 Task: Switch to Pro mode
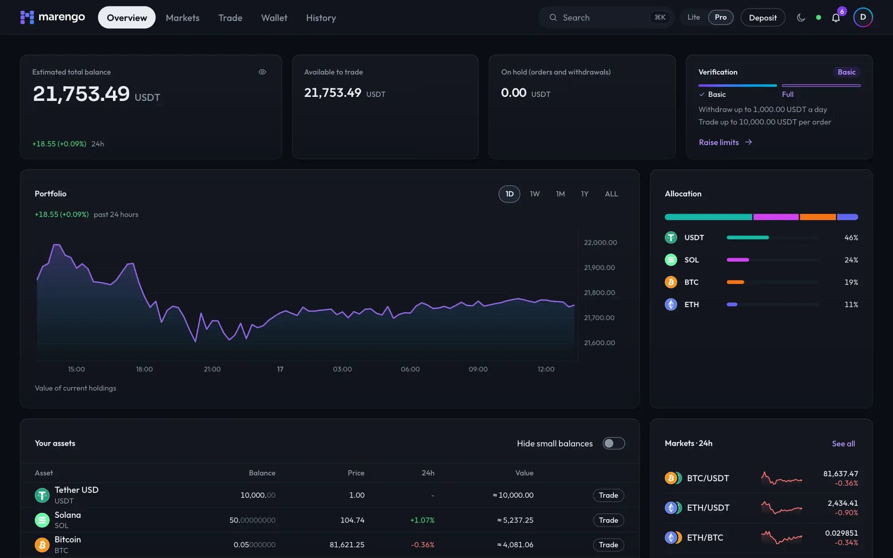pyautogui.click(x=721, y=17)
